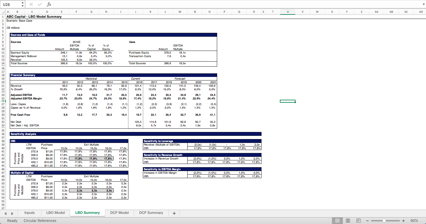
Task: Select column M header
Action: (x=180, y=12)
